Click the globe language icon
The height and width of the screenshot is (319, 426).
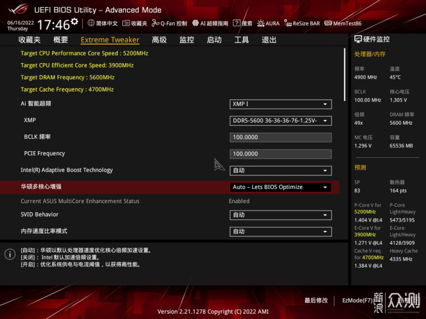coord(91,23)
